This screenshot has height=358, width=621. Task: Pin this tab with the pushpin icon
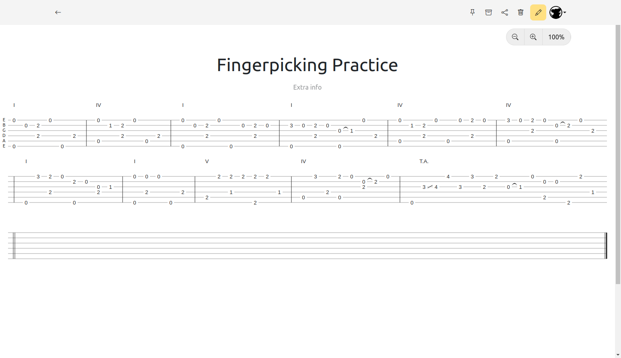[x=472, y=12]
